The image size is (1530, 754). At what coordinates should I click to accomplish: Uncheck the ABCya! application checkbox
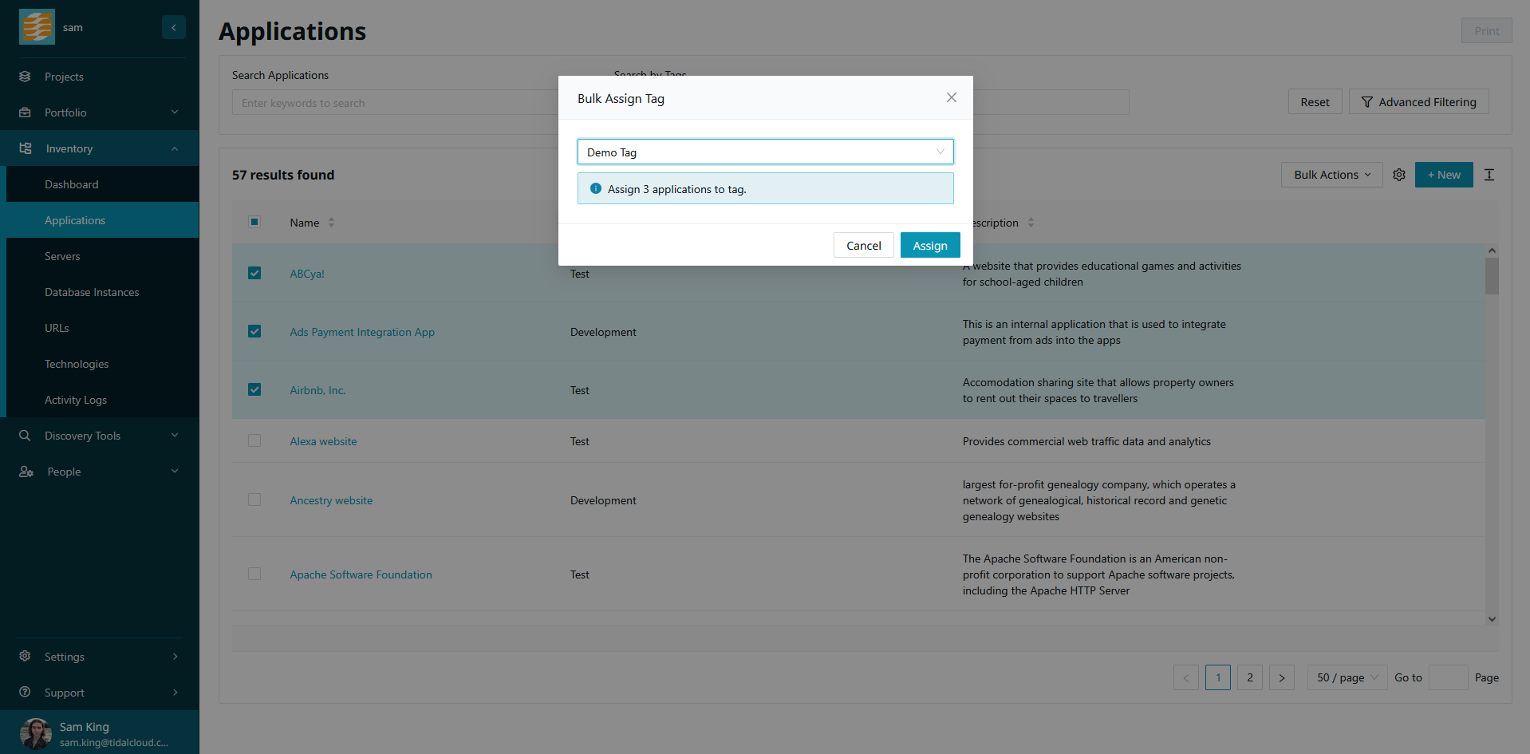pyautogui.click(x=254, y=273)
